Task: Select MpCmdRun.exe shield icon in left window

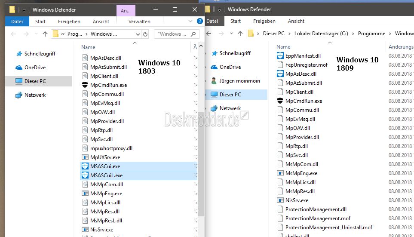Action: click(85, 85)
